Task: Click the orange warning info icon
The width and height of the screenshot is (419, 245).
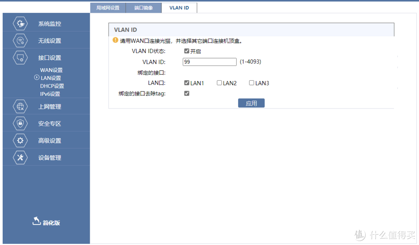Action: click(x=115, y=40)
